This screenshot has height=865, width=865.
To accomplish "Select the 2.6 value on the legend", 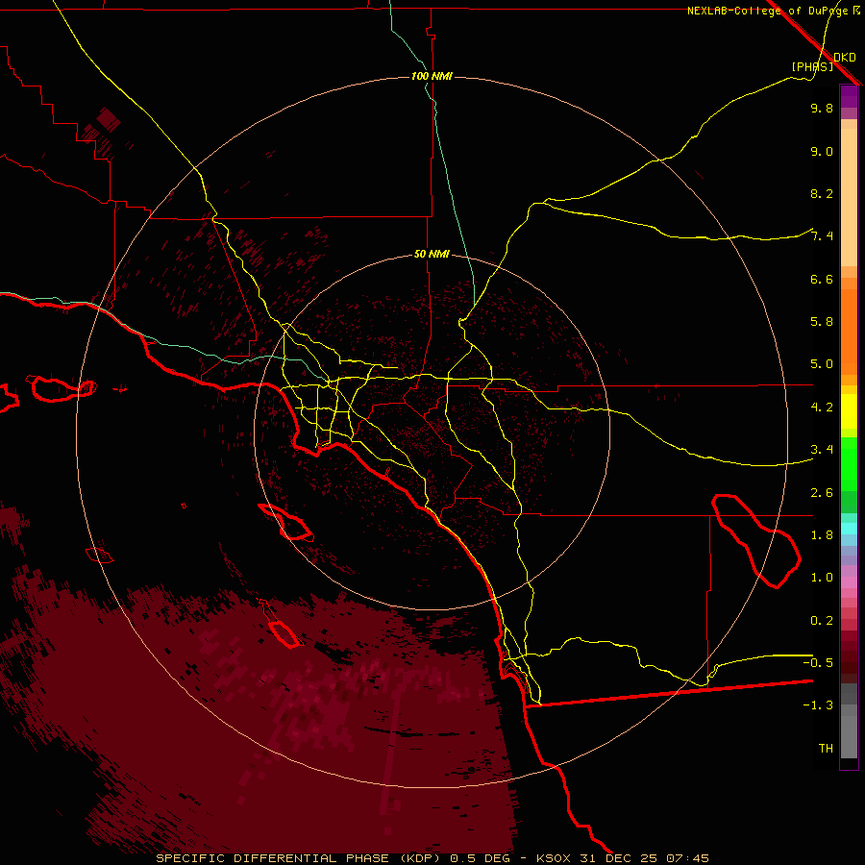I will coord(822,493).
